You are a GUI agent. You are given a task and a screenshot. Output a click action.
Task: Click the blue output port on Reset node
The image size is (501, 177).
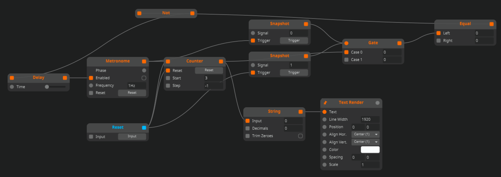click(x=144, y=127)
